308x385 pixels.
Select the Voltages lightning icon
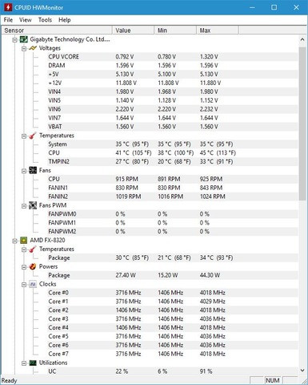33,48
